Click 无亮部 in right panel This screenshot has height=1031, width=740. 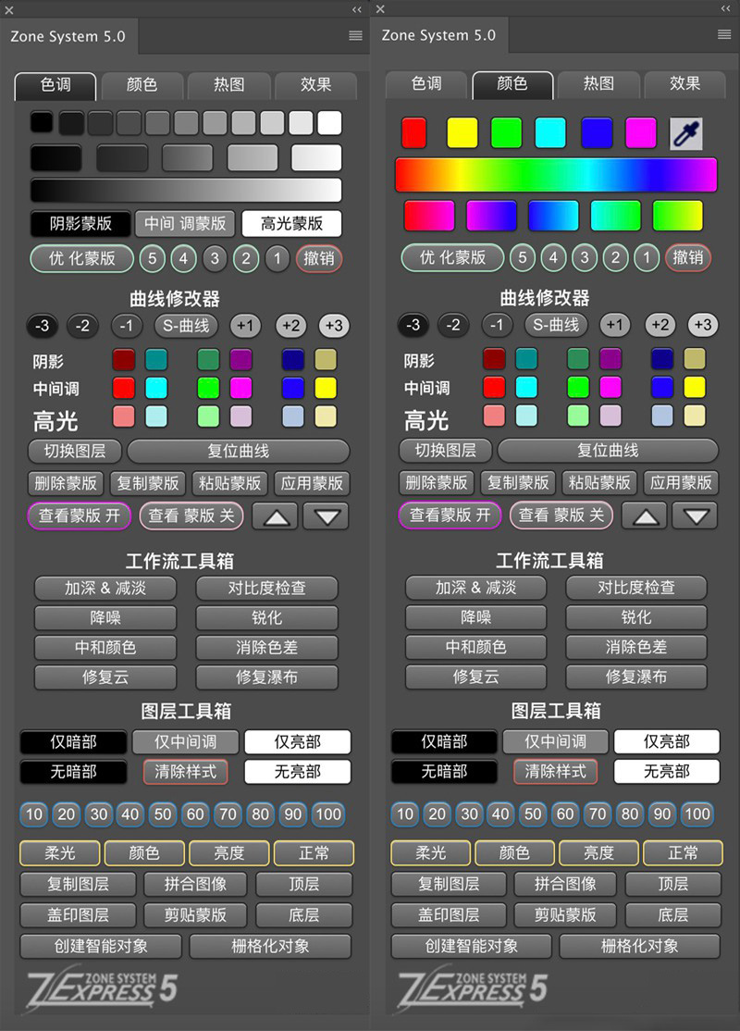point(666,772)
